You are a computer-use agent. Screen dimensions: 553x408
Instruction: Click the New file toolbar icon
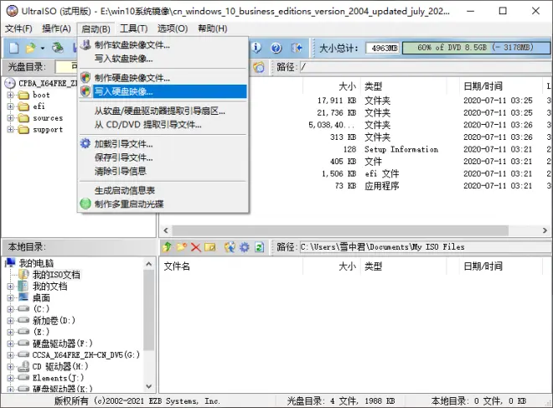click(x=14, y=48)
